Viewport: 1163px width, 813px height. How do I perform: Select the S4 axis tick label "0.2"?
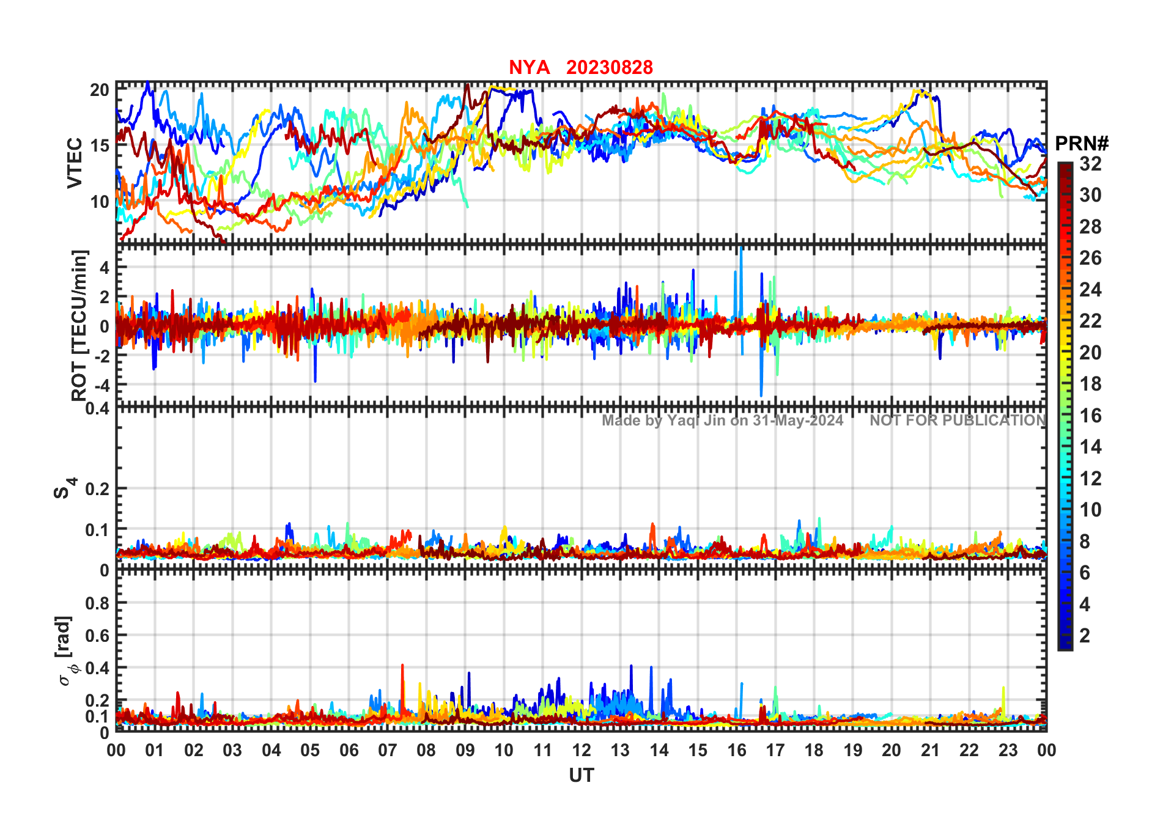pos(98,489)
